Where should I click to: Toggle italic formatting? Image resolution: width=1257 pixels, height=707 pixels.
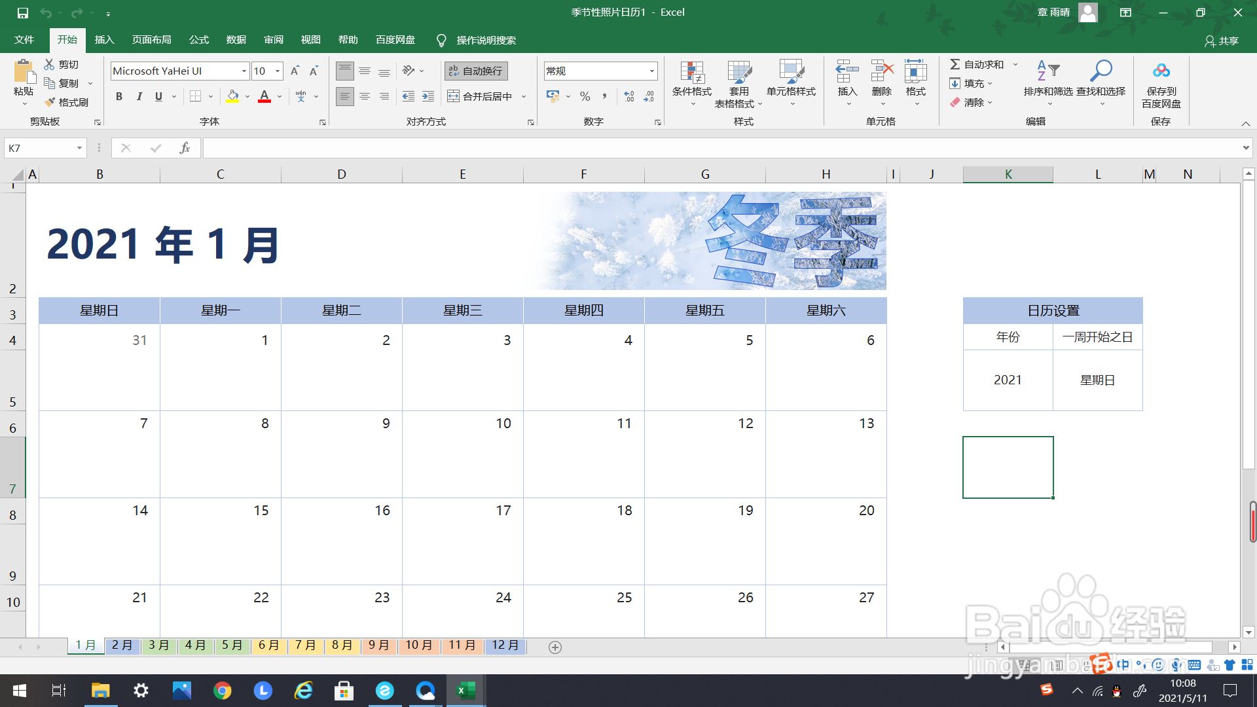(139, 96)
